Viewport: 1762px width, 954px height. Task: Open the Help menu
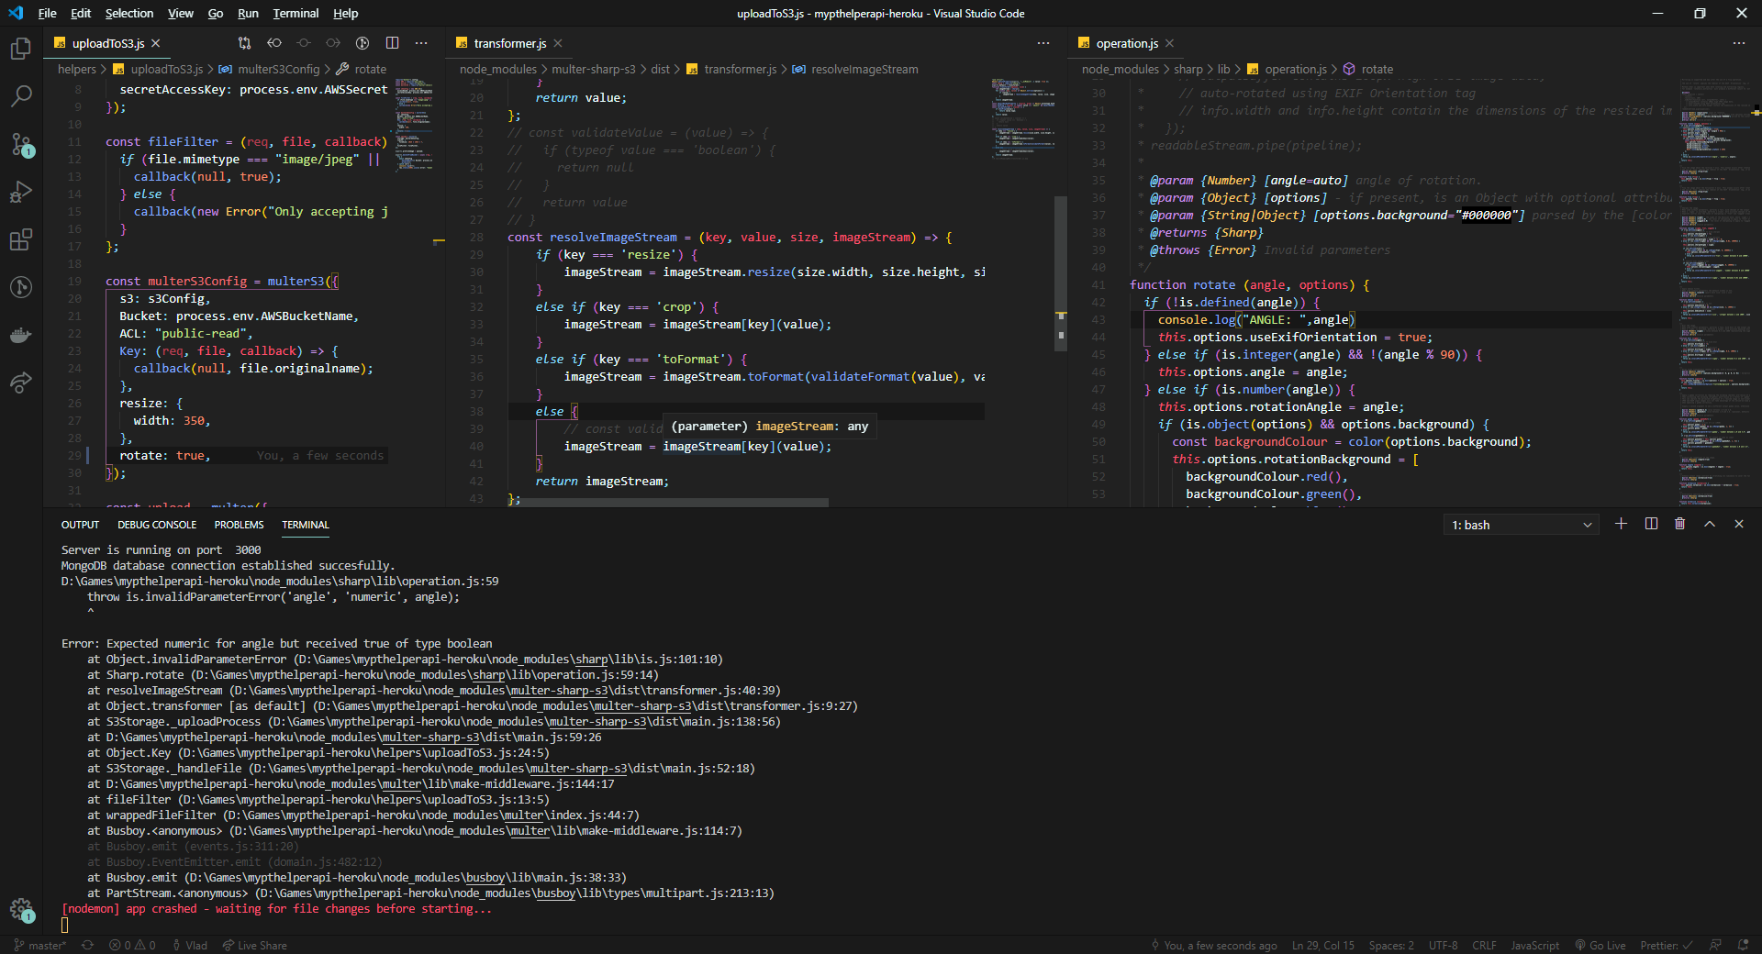pyautogui.click(x=346, y=13)
